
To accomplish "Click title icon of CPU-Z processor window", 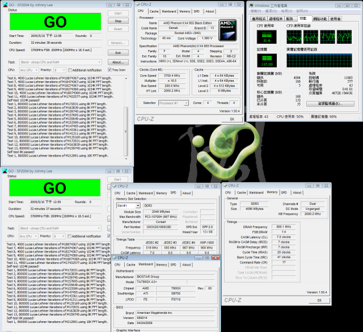I will pos(137,4).
